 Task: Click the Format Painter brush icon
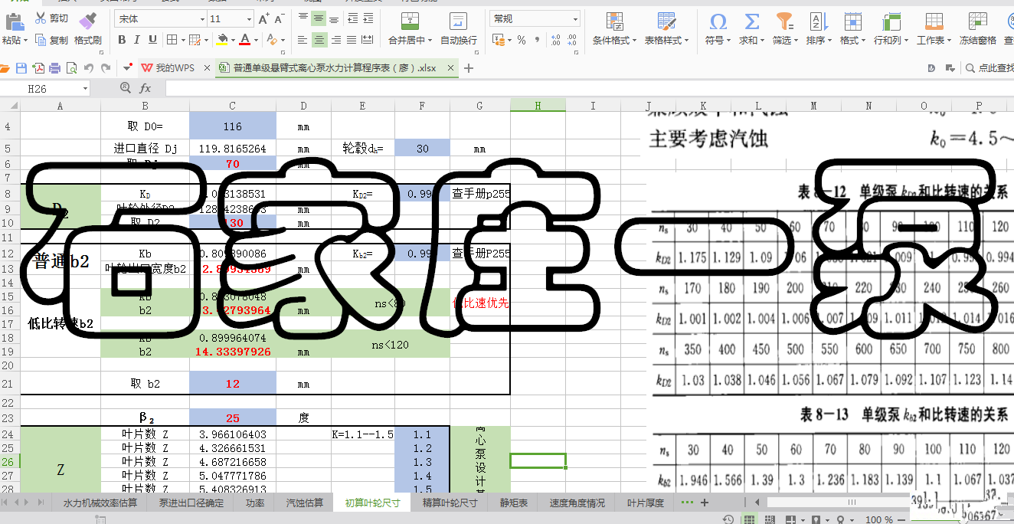pyautogui.click(x=88, y=19)
